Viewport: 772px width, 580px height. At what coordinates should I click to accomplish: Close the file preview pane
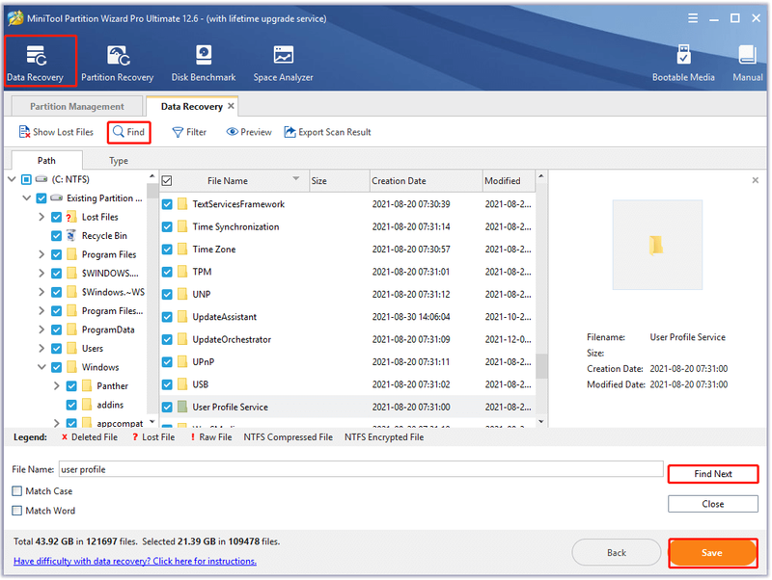755,180
